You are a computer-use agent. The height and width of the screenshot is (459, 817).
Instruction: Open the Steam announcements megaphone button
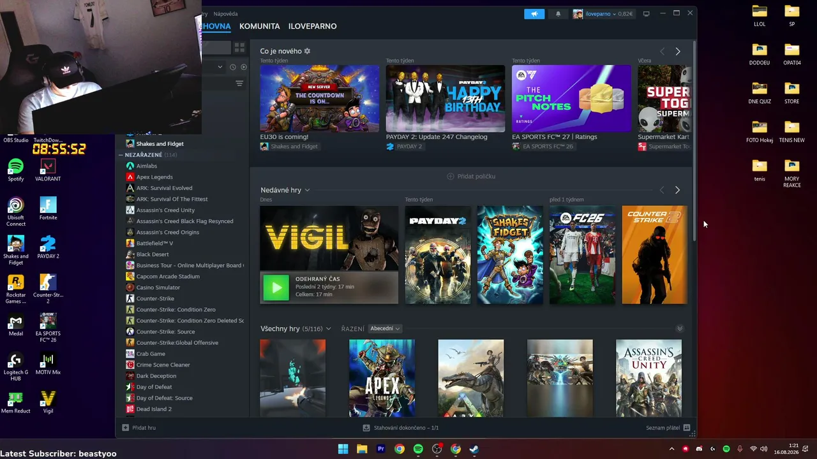point(534,14)
